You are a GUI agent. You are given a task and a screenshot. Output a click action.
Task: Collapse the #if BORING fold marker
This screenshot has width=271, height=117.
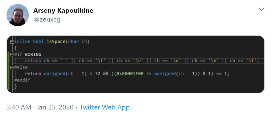click(x=12, y=54)
